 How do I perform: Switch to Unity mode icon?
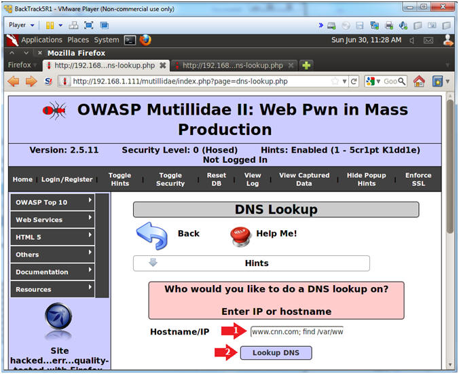tap(104, 26)
